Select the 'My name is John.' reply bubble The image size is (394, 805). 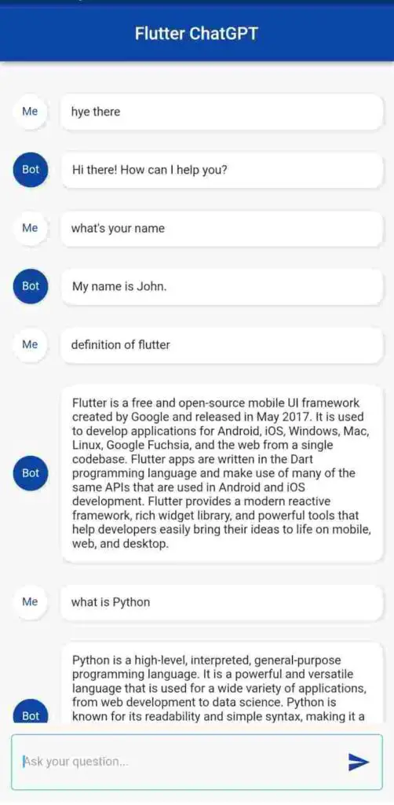point(222,286)
